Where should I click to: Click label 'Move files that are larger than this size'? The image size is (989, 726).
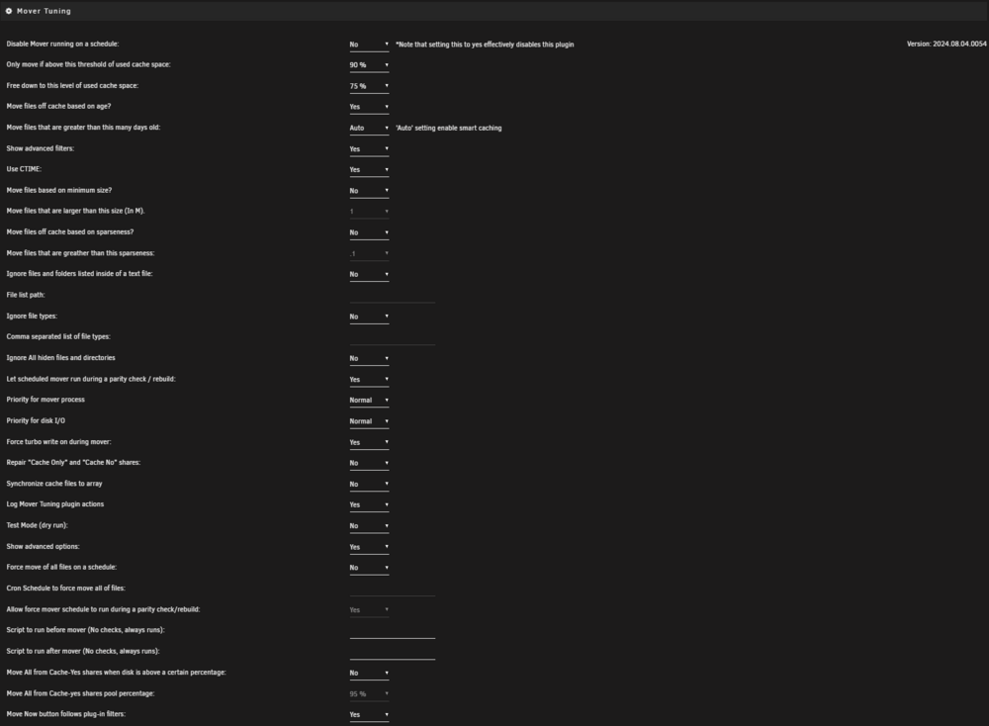76,211
